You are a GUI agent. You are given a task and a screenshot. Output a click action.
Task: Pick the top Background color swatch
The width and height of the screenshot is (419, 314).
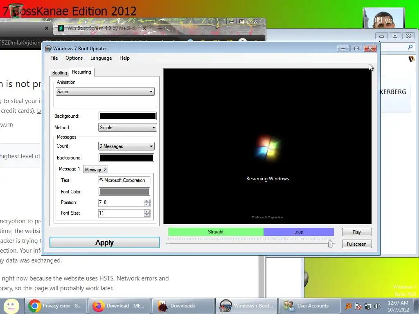(x=128, y=116)
